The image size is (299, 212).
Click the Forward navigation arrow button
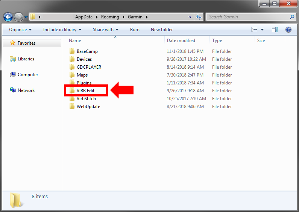coord(18,17)
